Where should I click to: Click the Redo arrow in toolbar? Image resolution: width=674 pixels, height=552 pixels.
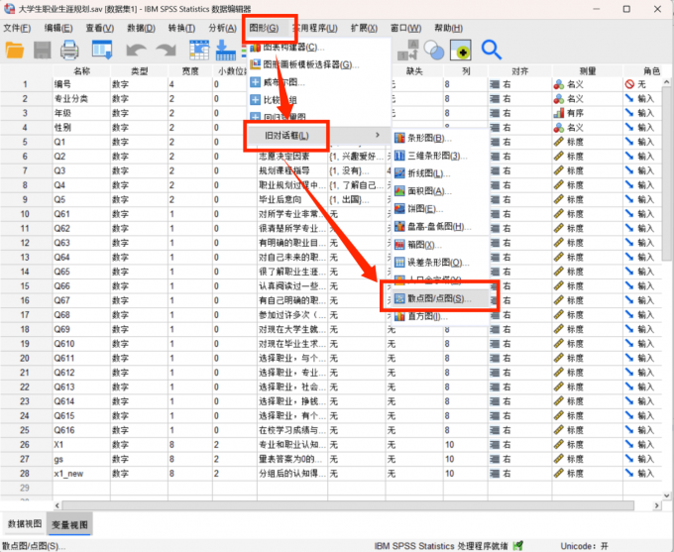pyautogui.click(x=165, y=50)
